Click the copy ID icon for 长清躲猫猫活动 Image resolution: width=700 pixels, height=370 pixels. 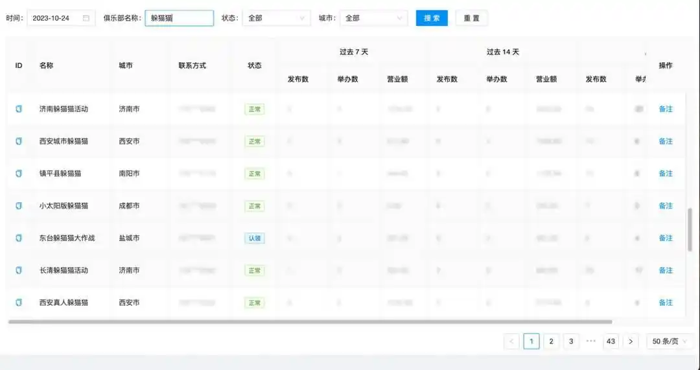(x=19, y=270)
